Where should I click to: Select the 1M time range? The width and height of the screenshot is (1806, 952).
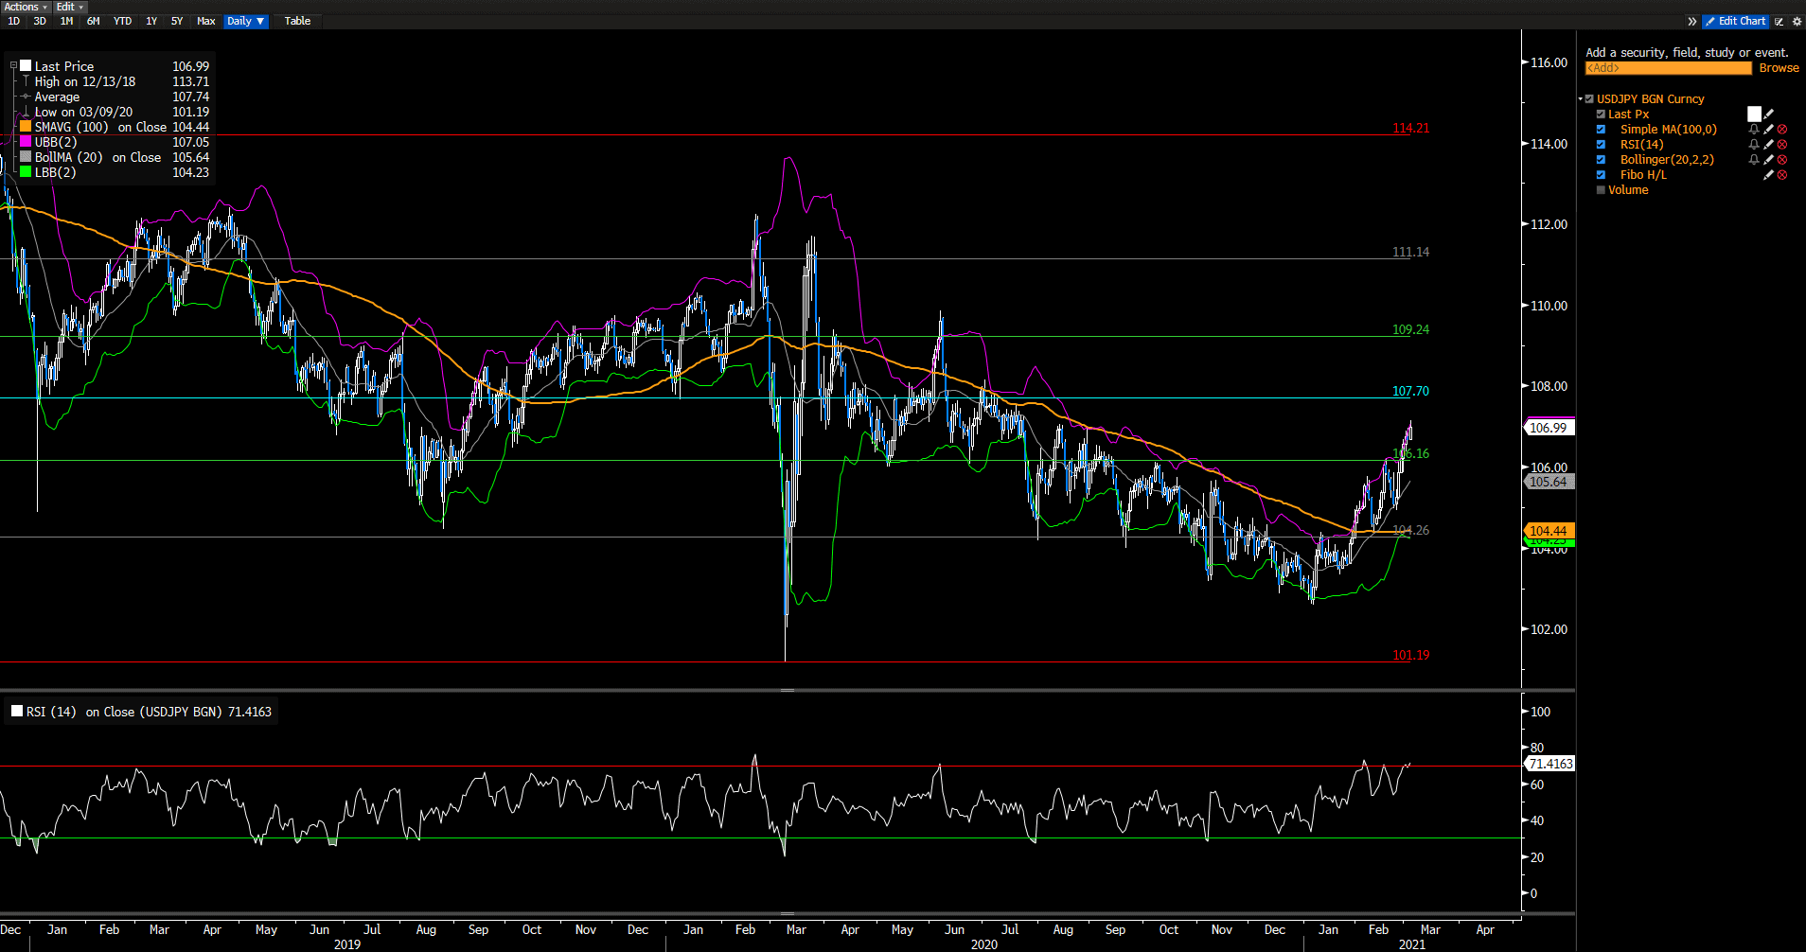coord(66,21)
